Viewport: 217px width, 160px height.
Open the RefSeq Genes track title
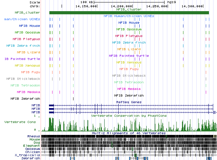point(128,102)
